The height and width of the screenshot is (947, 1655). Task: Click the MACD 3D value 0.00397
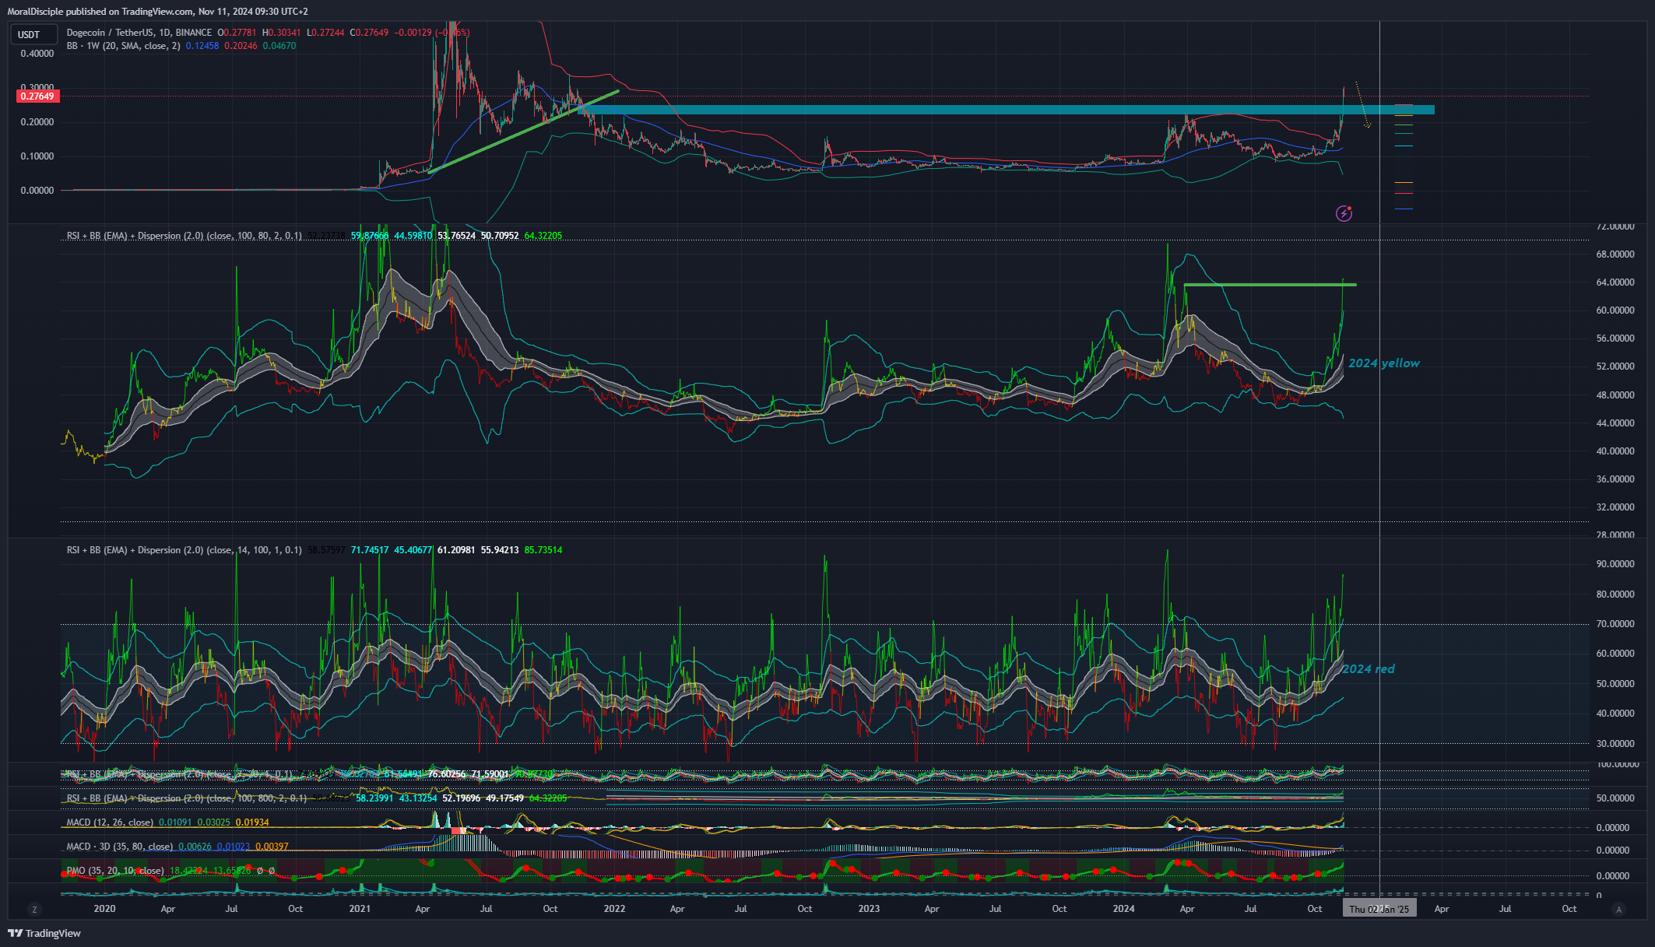tap(272, 847)
